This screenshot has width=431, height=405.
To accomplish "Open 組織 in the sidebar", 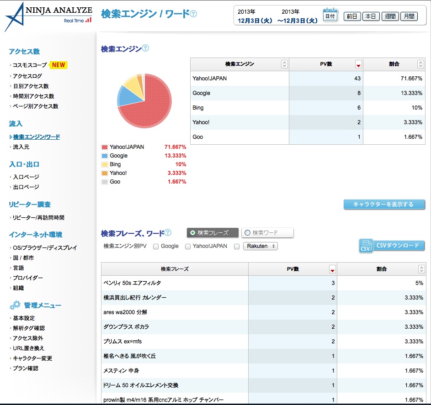I will 18,288.
